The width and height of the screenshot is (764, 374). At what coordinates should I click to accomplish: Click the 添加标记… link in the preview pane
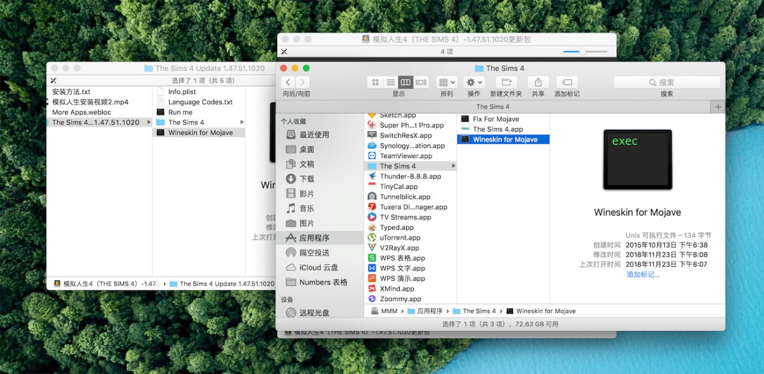tap(643, 274)
